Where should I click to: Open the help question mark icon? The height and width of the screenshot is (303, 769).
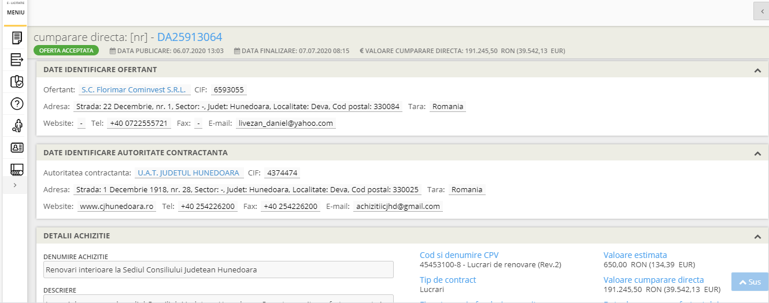[17, 104]
